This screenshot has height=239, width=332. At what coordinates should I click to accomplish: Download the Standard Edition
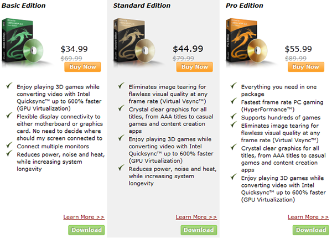tap(199, 230)
